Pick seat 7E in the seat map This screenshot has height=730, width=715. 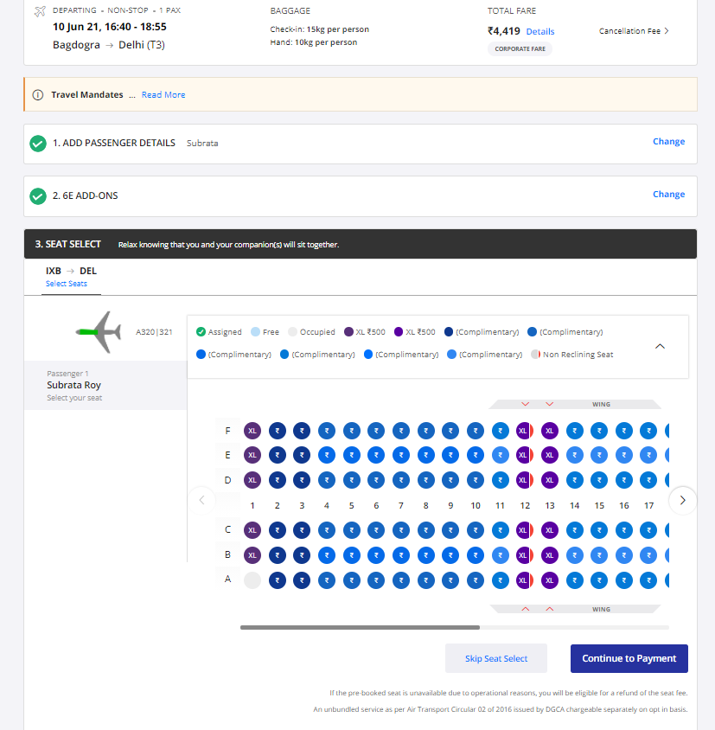pos(401,455)
